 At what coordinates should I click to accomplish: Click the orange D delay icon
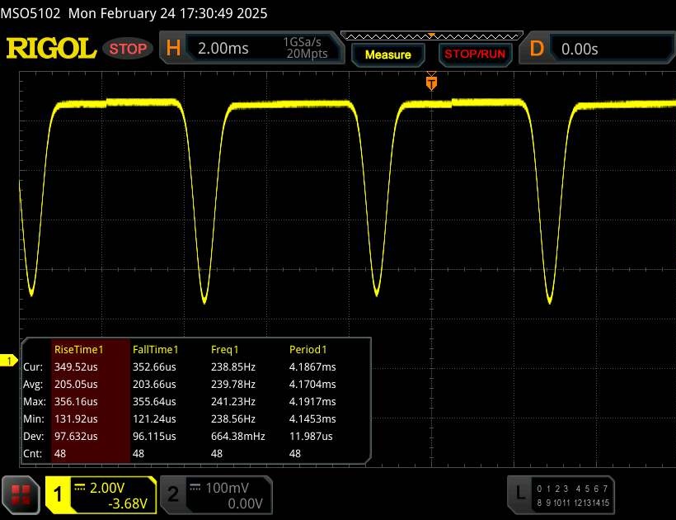point(537,49)
